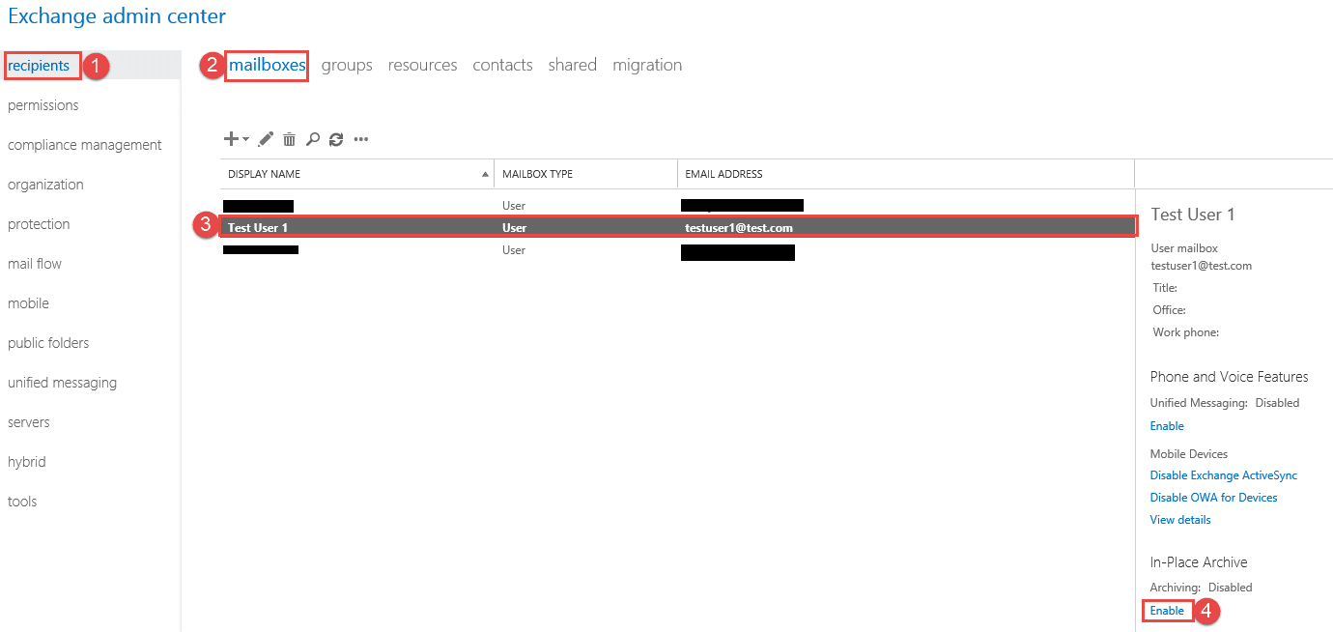Select the third redacted user mailbox row
The height and width of the screenshot is (632, 1333).
pyautogui.click(x=678, y=250)
